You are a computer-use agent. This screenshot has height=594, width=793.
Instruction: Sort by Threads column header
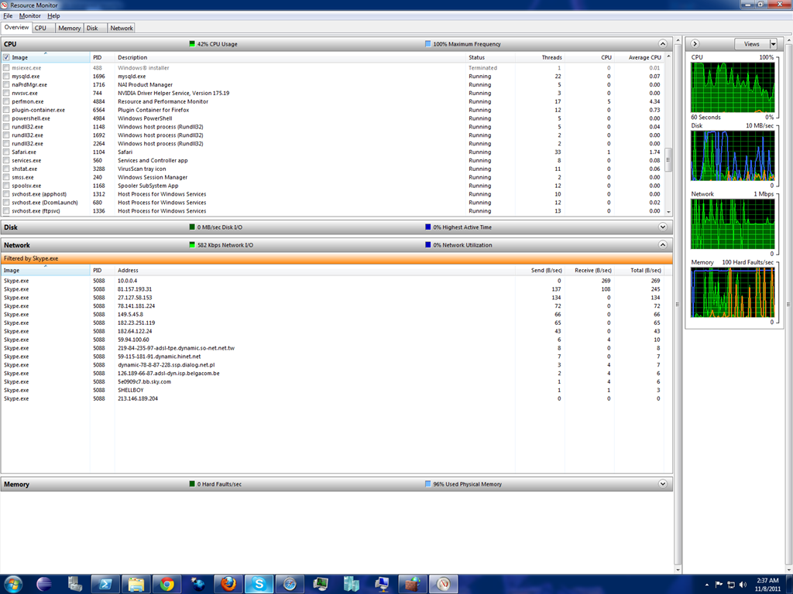(x=540, y=57)
